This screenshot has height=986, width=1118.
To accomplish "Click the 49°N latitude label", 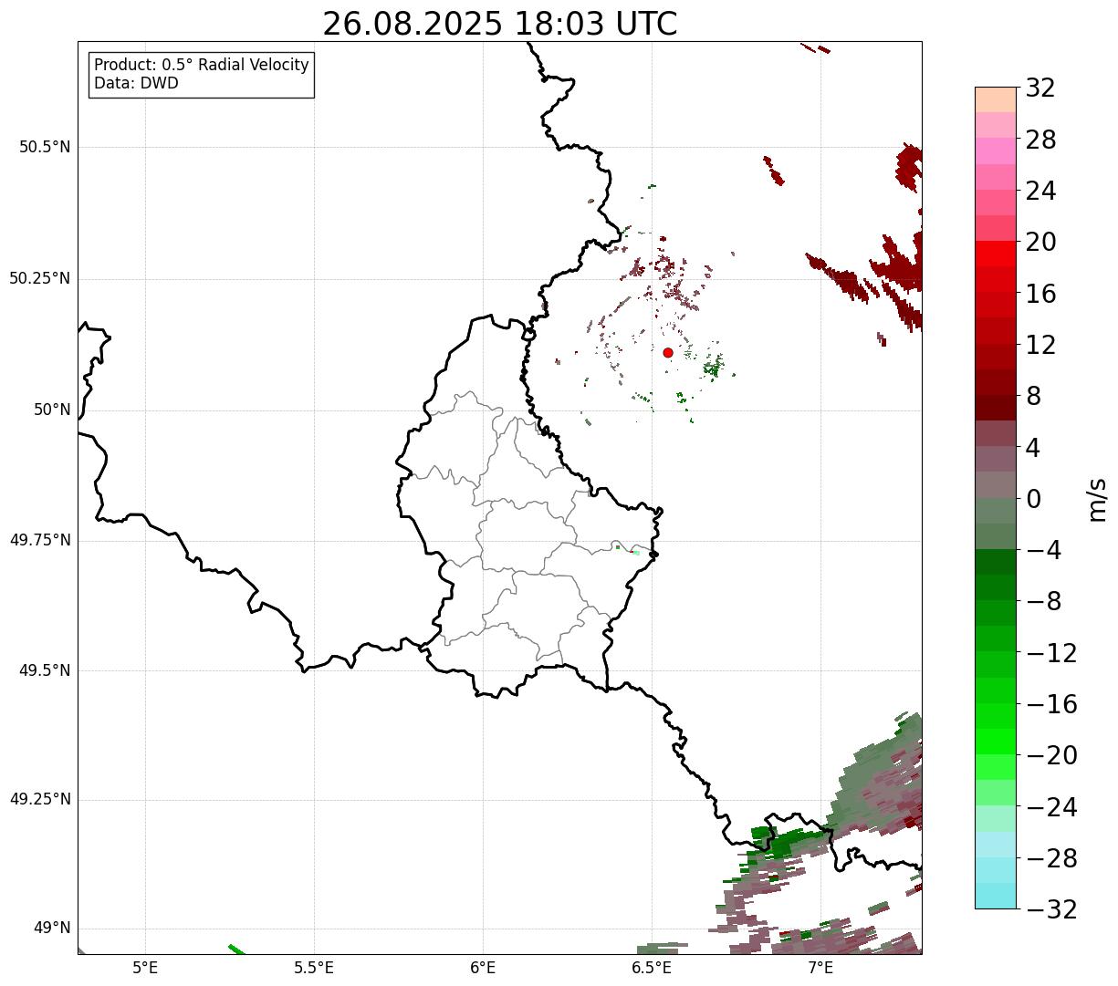I will [x=52, y=929].
